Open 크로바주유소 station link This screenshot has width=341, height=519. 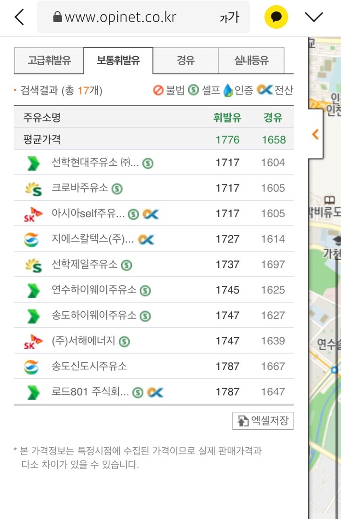[x=80, y=188]
